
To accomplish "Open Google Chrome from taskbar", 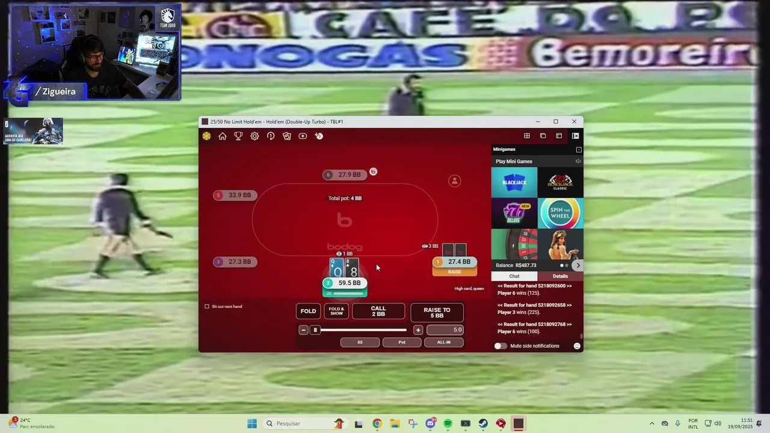I will pos(377,423).
